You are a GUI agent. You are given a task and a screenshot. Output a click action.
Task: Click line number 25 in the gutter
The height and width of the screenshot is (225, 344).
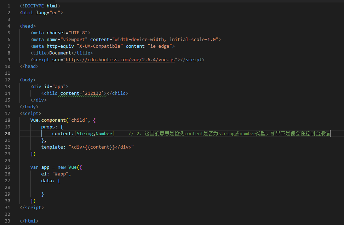point(7,167)
